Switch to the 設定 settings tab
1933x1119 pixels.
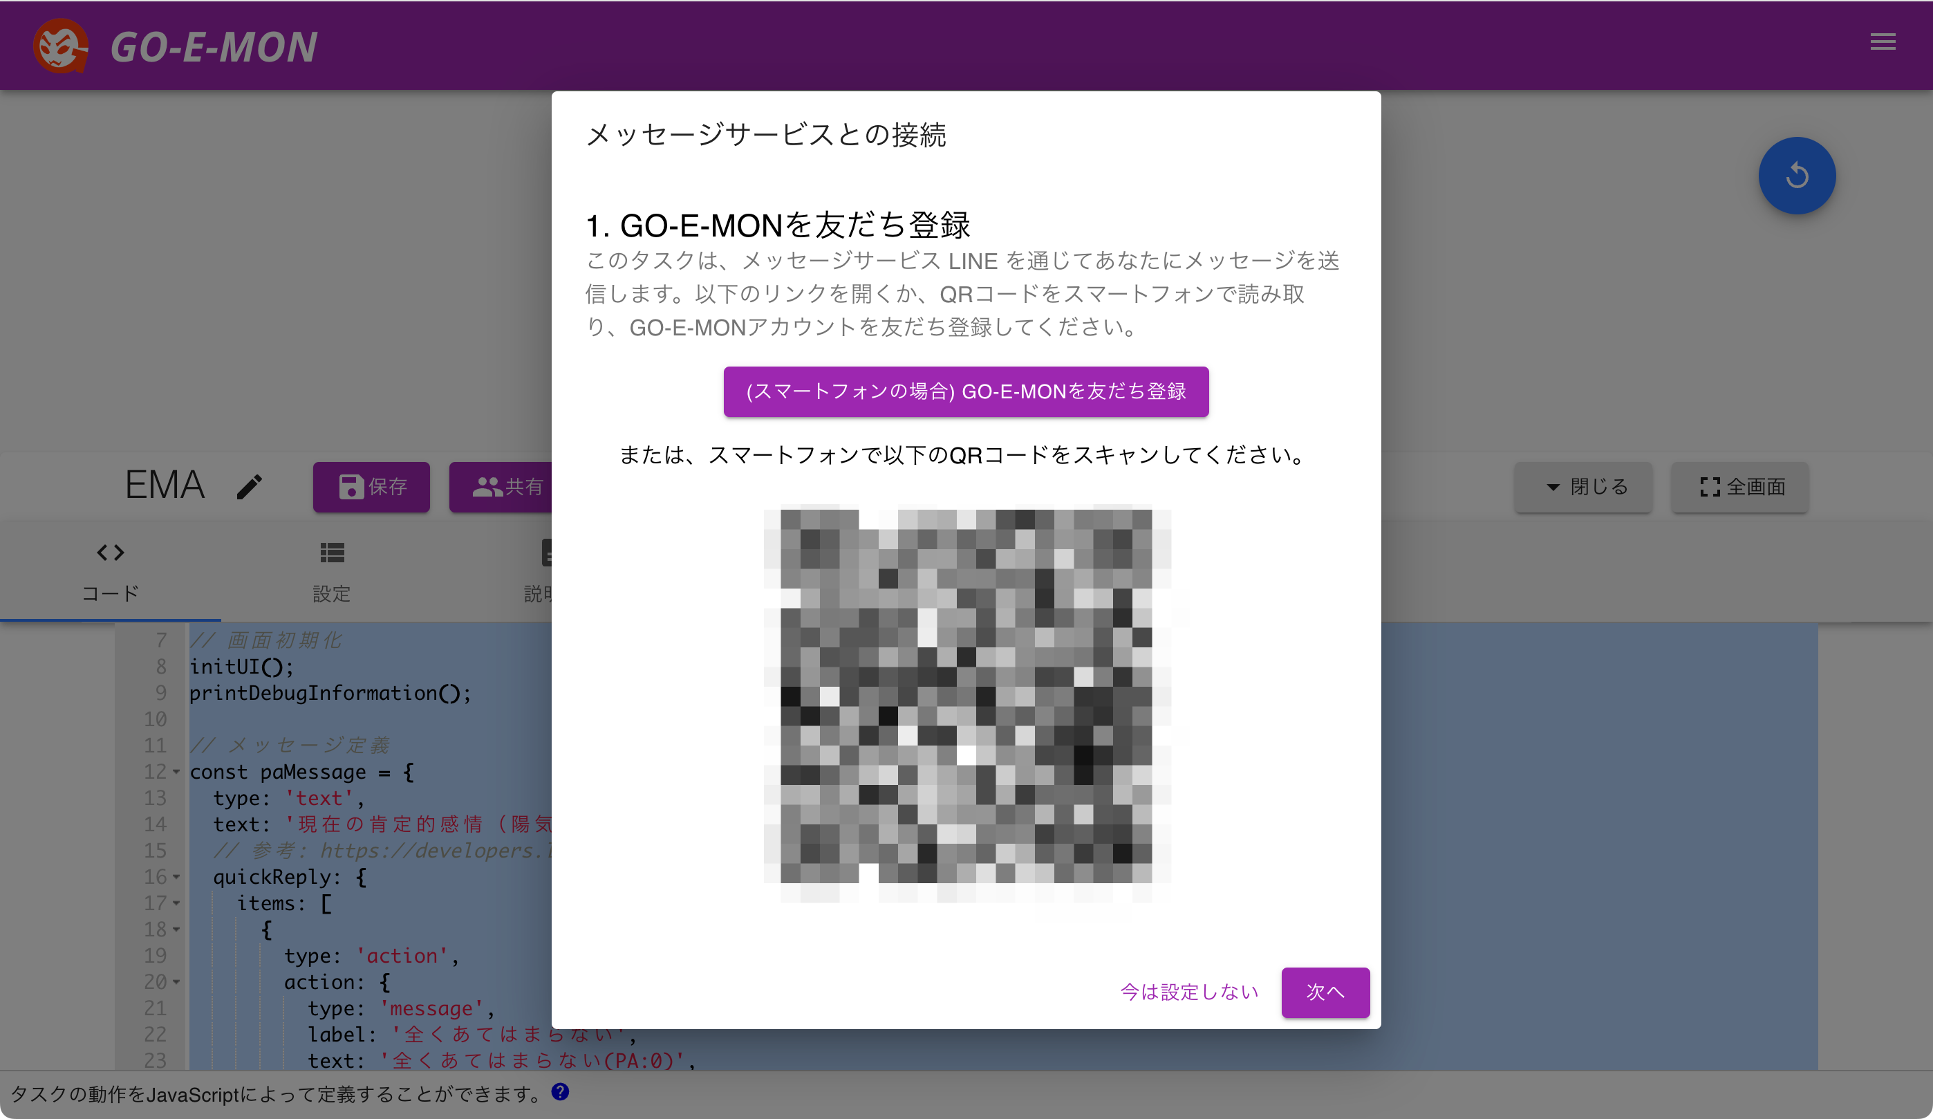331,571
